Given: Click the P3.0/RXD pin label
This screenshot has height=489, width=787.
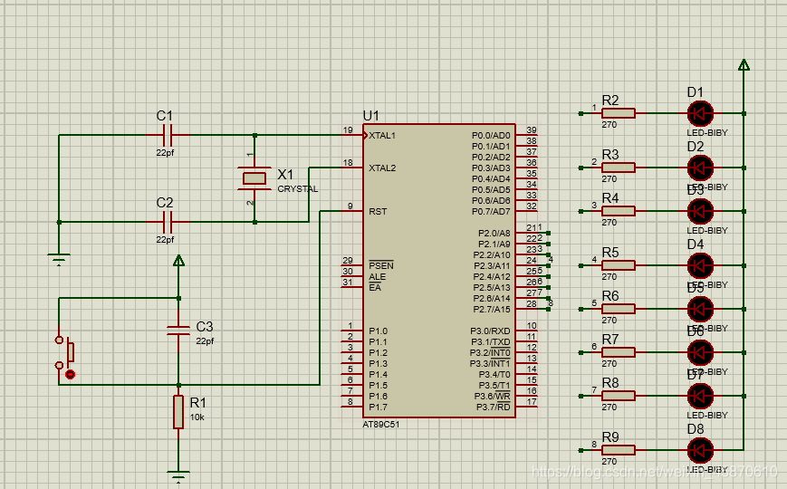Looking at the screenshot, I should click(490, 331).
